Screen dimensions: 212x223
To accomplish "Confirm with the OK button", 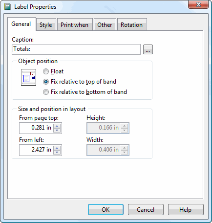I will point(106,209).
